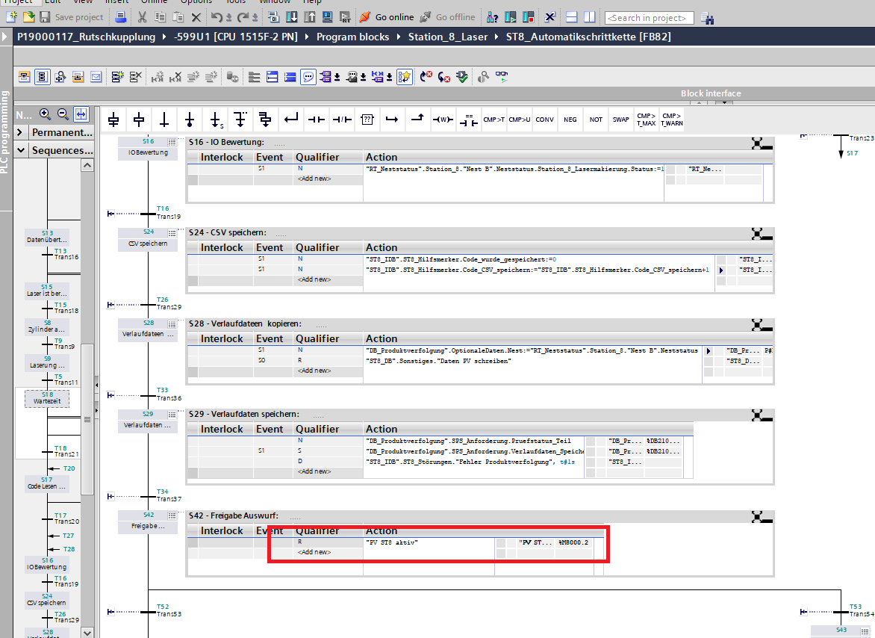Open the dropdown next to the comment symbol
This screenshot has width=875, height=638.
pos(363,77)
